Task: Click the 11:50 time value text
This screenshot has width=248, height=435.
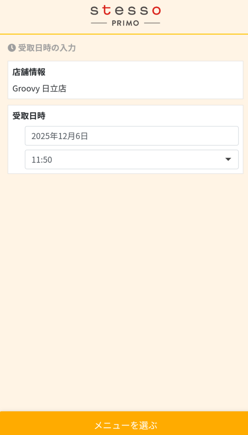Action: [42, 160]
